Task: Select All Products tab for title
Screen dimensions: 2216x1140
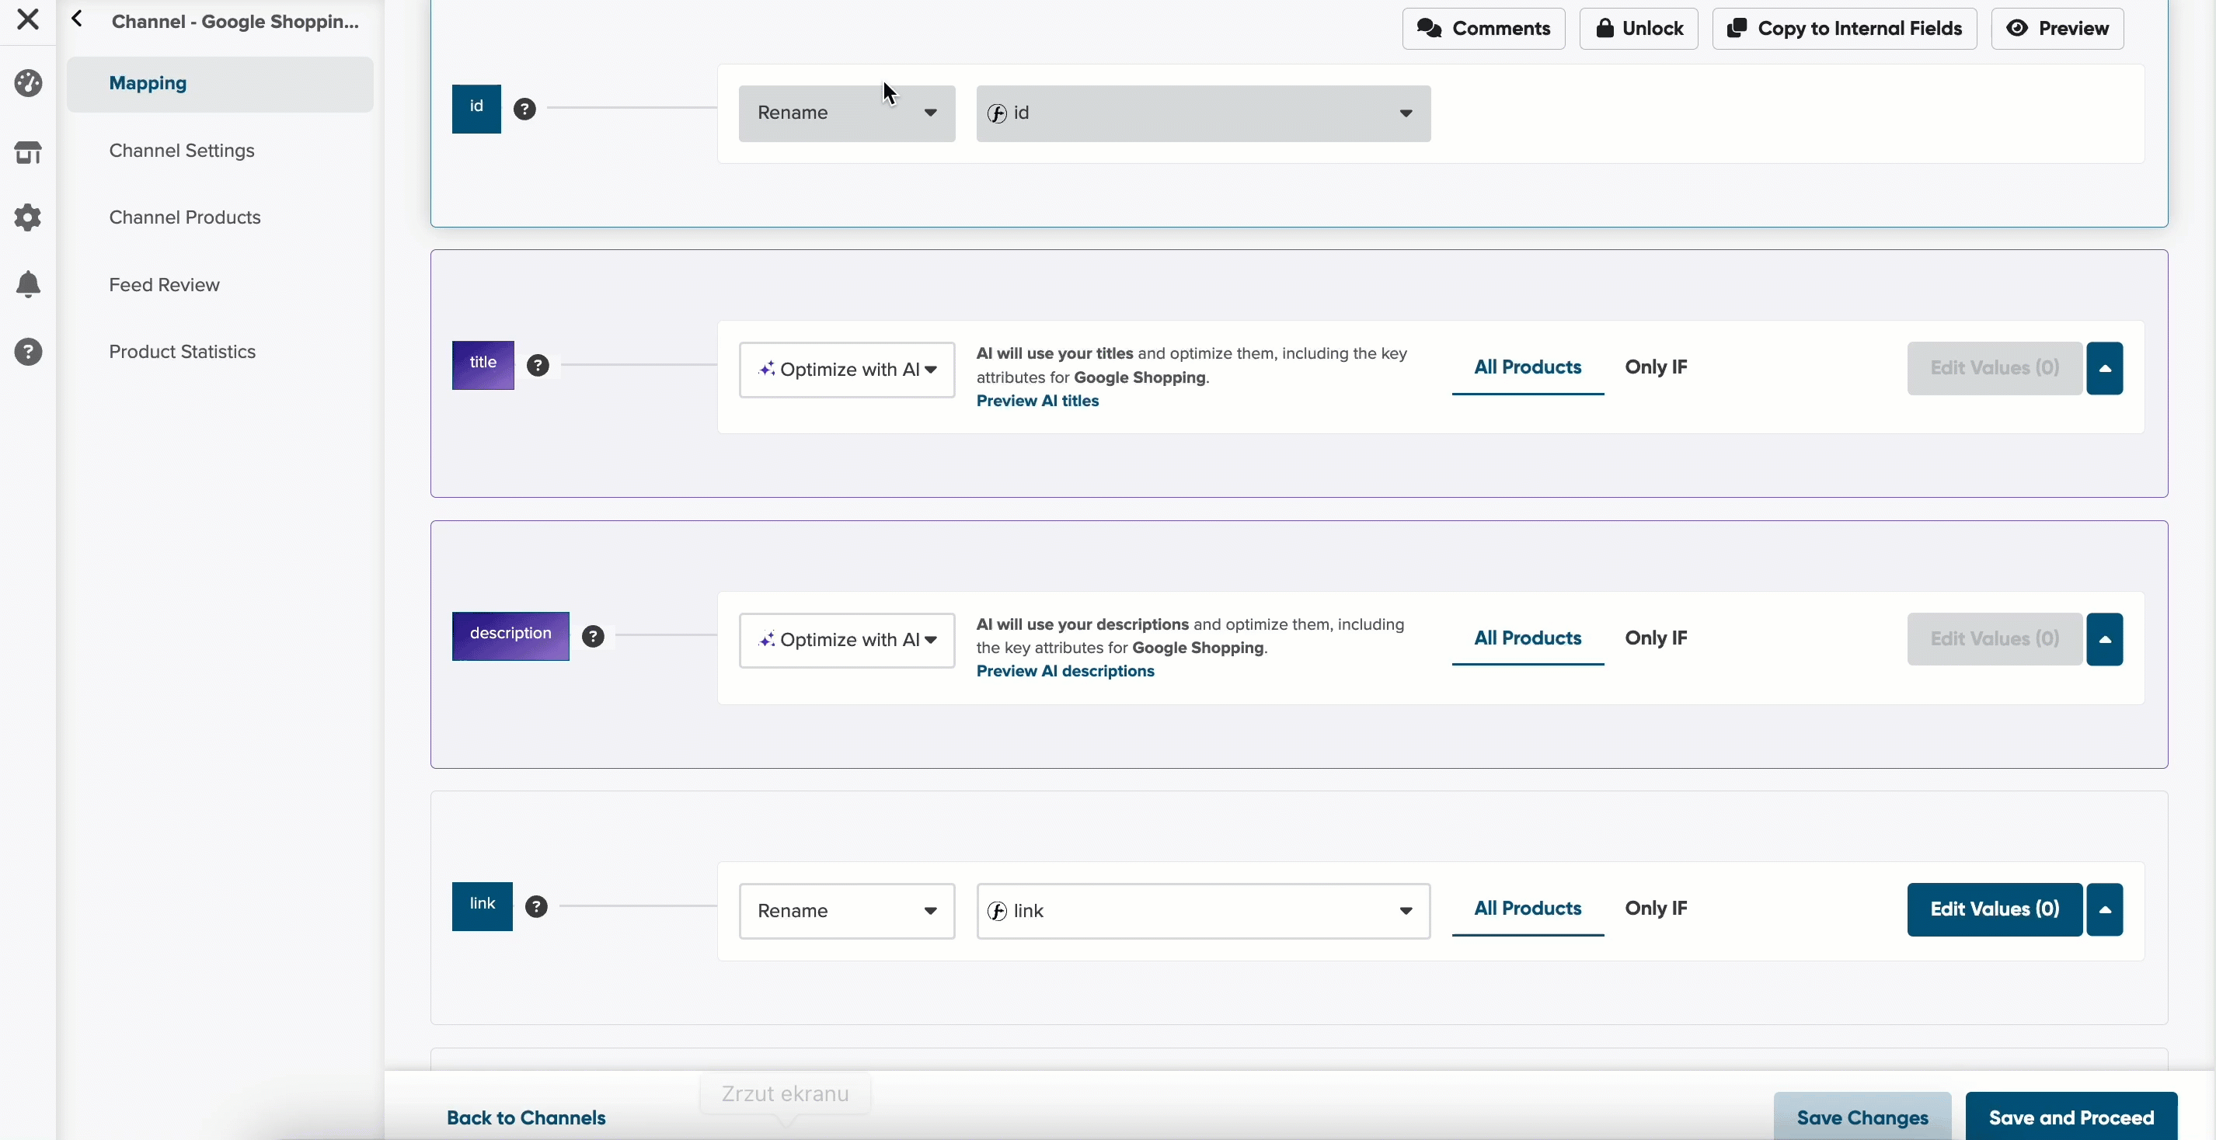Action: pyautogui.click(x=1528, y=368)
